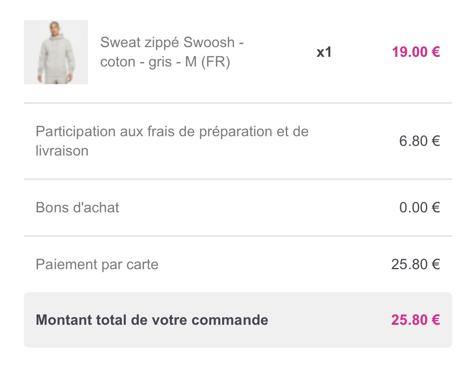Click the 19.00 € item price
Image resolution: width=476 pixels, height=380 pixels.
pos(416,52)
